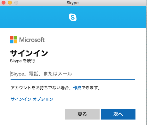
Task: Open サインイン オプション link
Action: click(32, 99)
